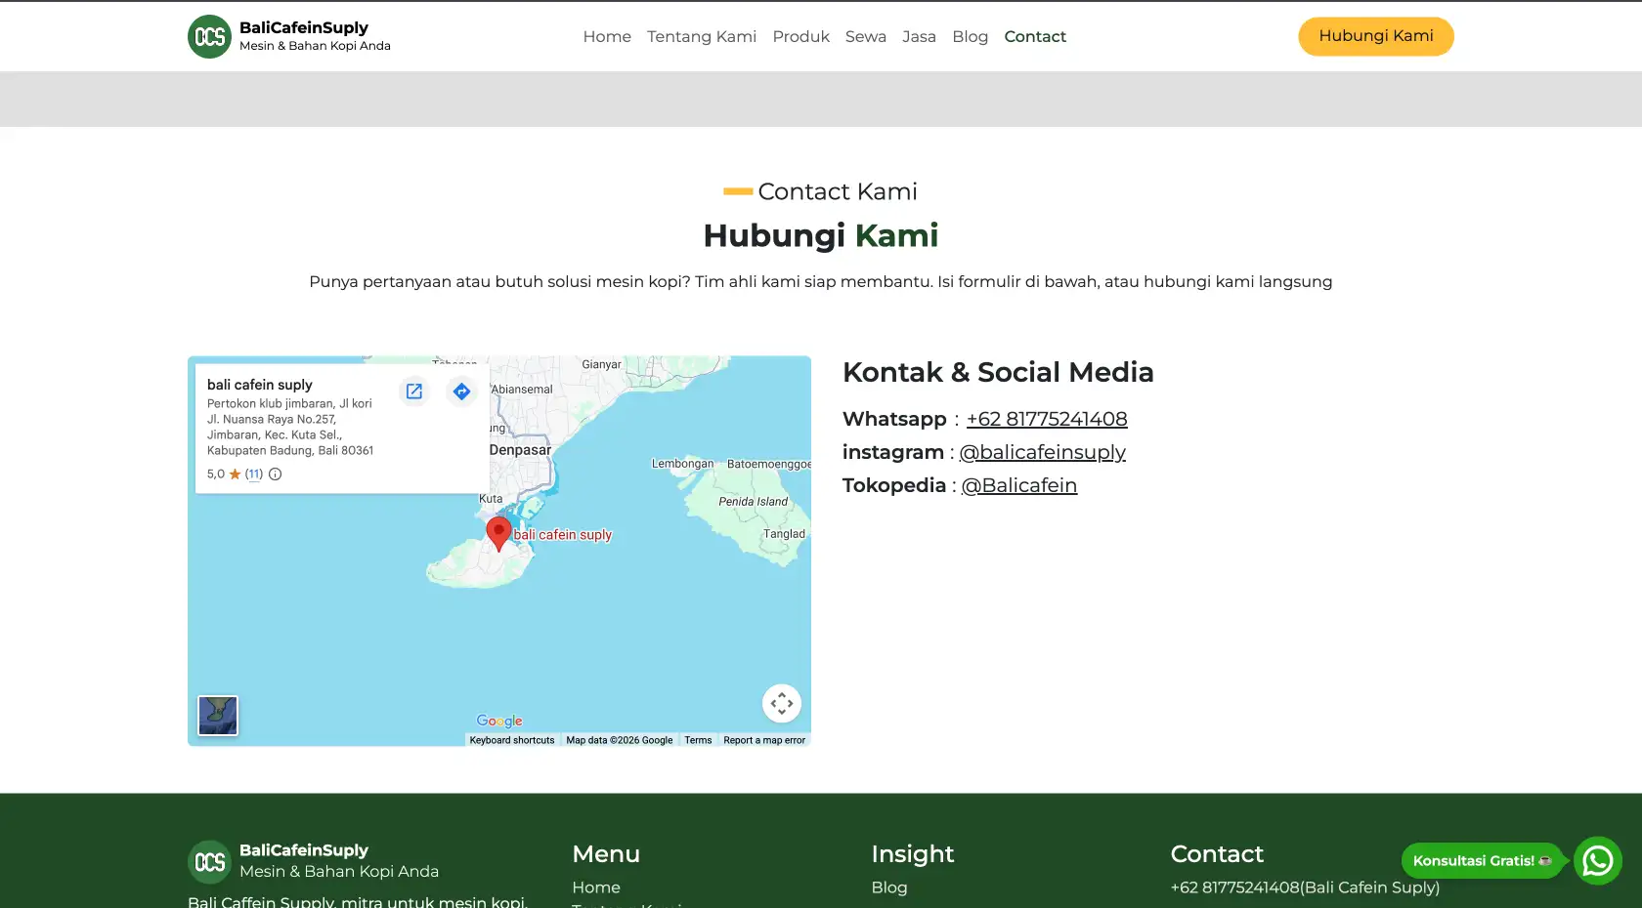Click the bali cafein suply map label
Image resolution: width=1642 pixels, height=908 pixels.
563,535
